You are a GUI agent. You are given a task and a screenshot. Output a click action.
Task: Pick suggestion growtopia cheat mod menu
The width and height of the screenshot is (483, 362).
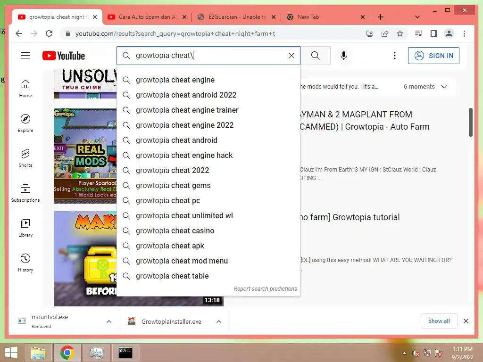[x=208, y=261]
